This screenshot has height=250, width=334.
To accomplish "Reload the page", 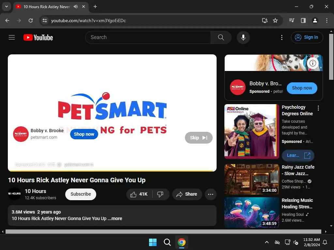I will click(x=31, y=21).
